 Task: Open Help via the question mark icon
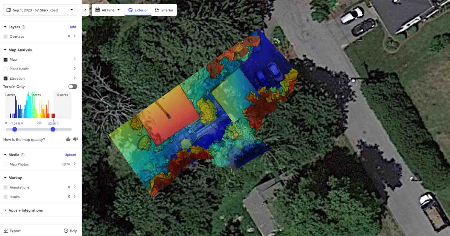pos(66,231)
